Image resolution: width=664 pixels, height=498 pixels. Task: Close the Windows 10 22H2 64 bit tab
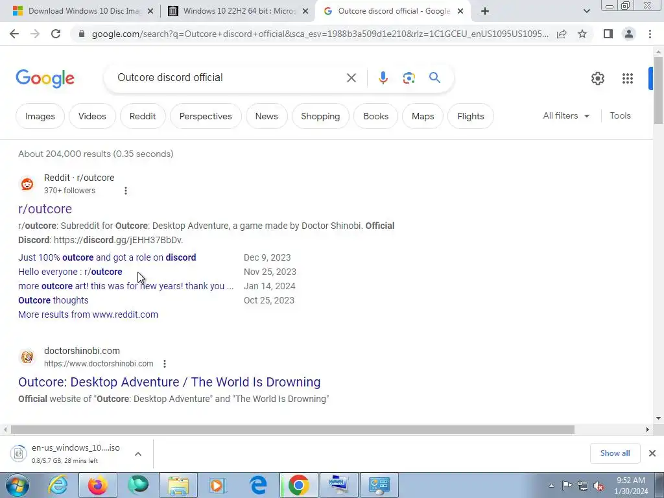(x=305, y=12)
